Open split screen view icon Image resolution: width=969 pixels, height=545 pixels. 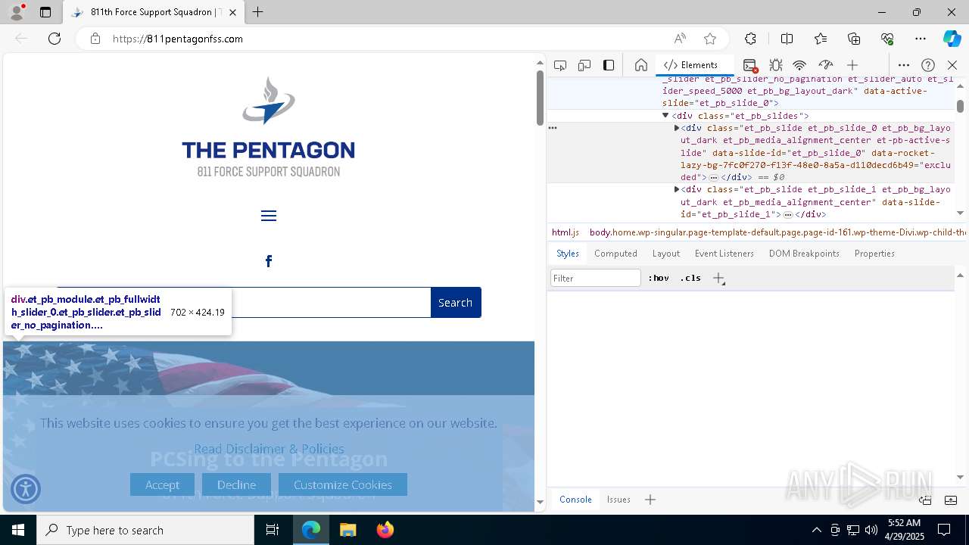point(787,39)
